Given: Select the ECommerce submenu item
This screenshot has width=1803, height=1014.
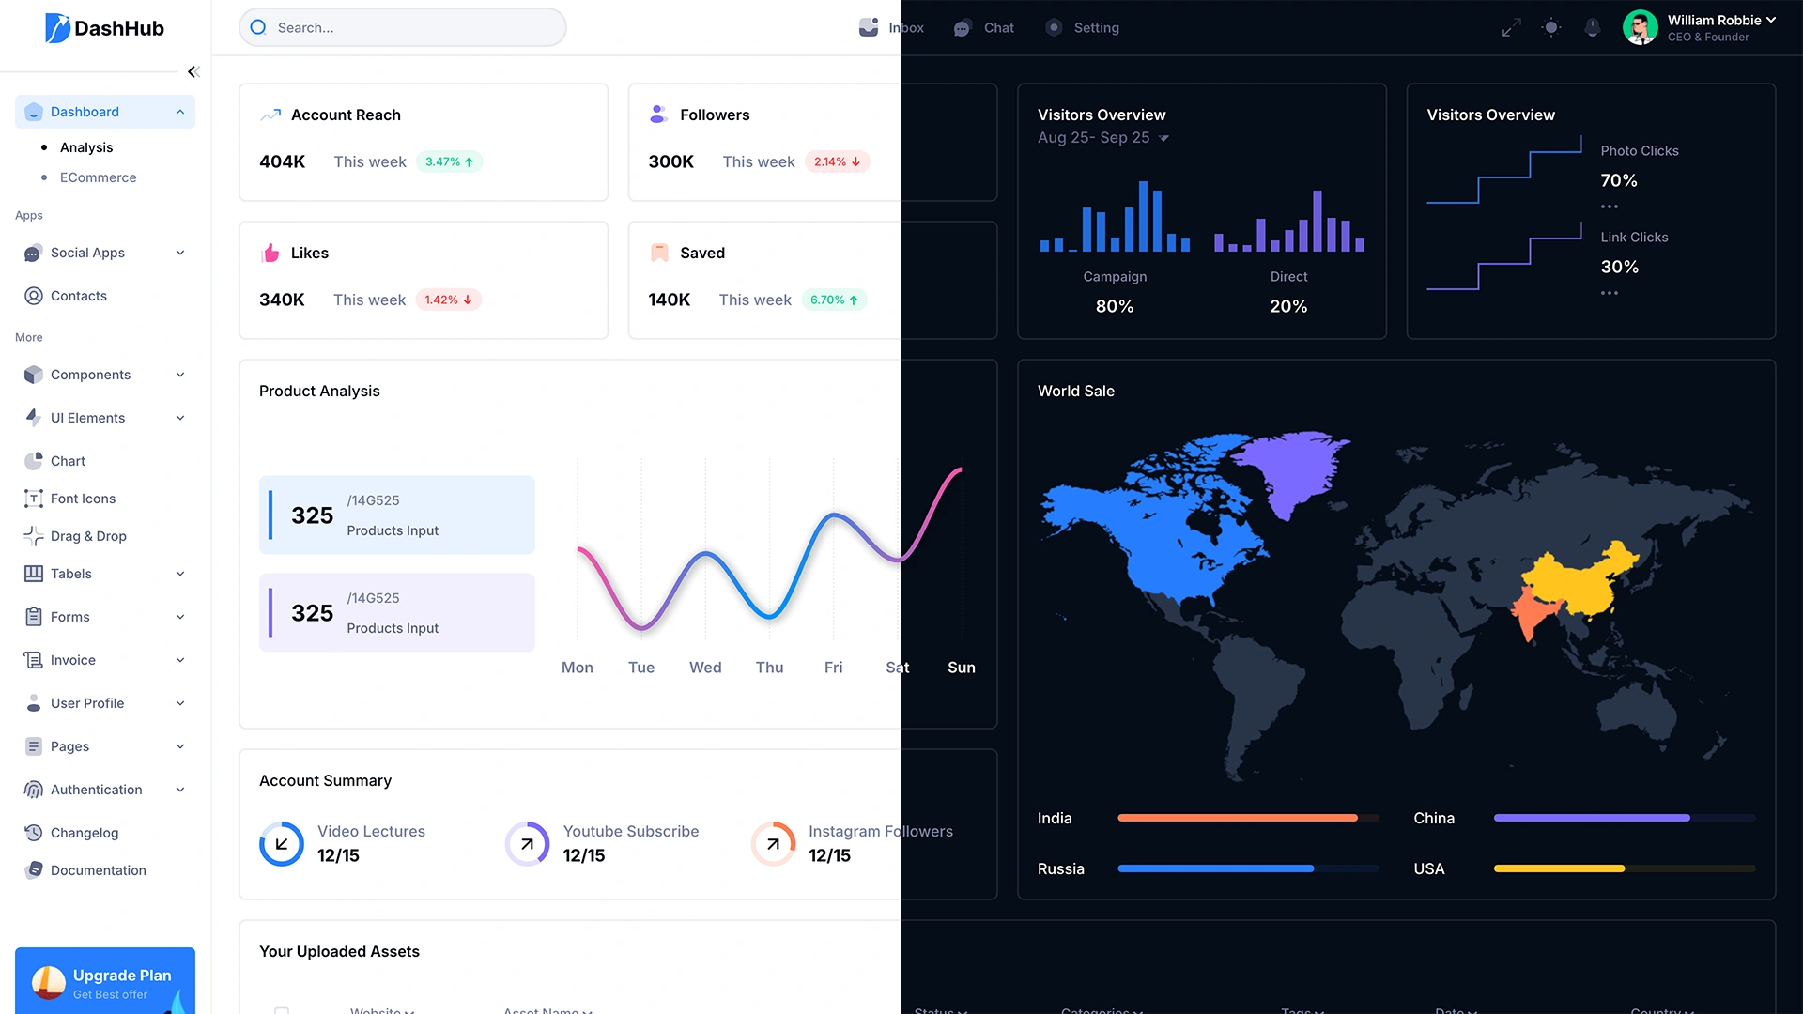Looking at the screenshot, I should coord(98,177).
